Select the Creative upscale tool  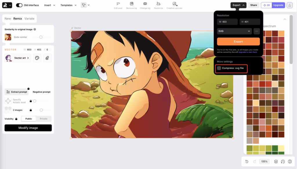pos(174,4)
